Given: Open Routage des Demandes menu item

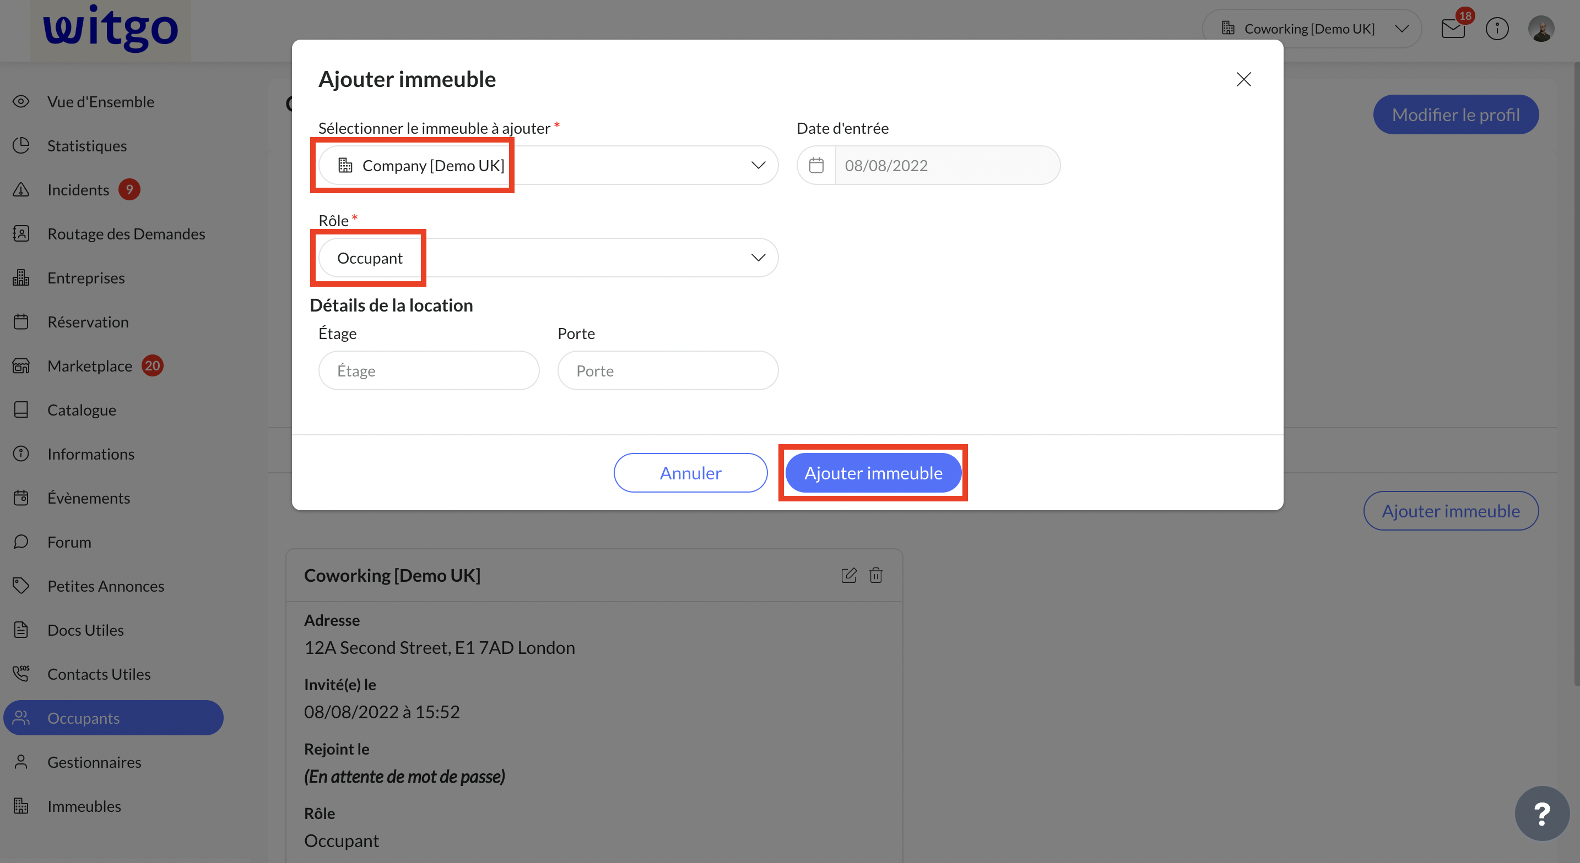Looking at the screenshot, I should (x=113, y=233).
